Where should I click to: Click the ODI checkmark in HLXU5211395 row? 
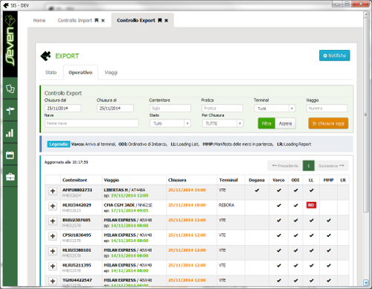pyautogui.click(x=295, y=265)
